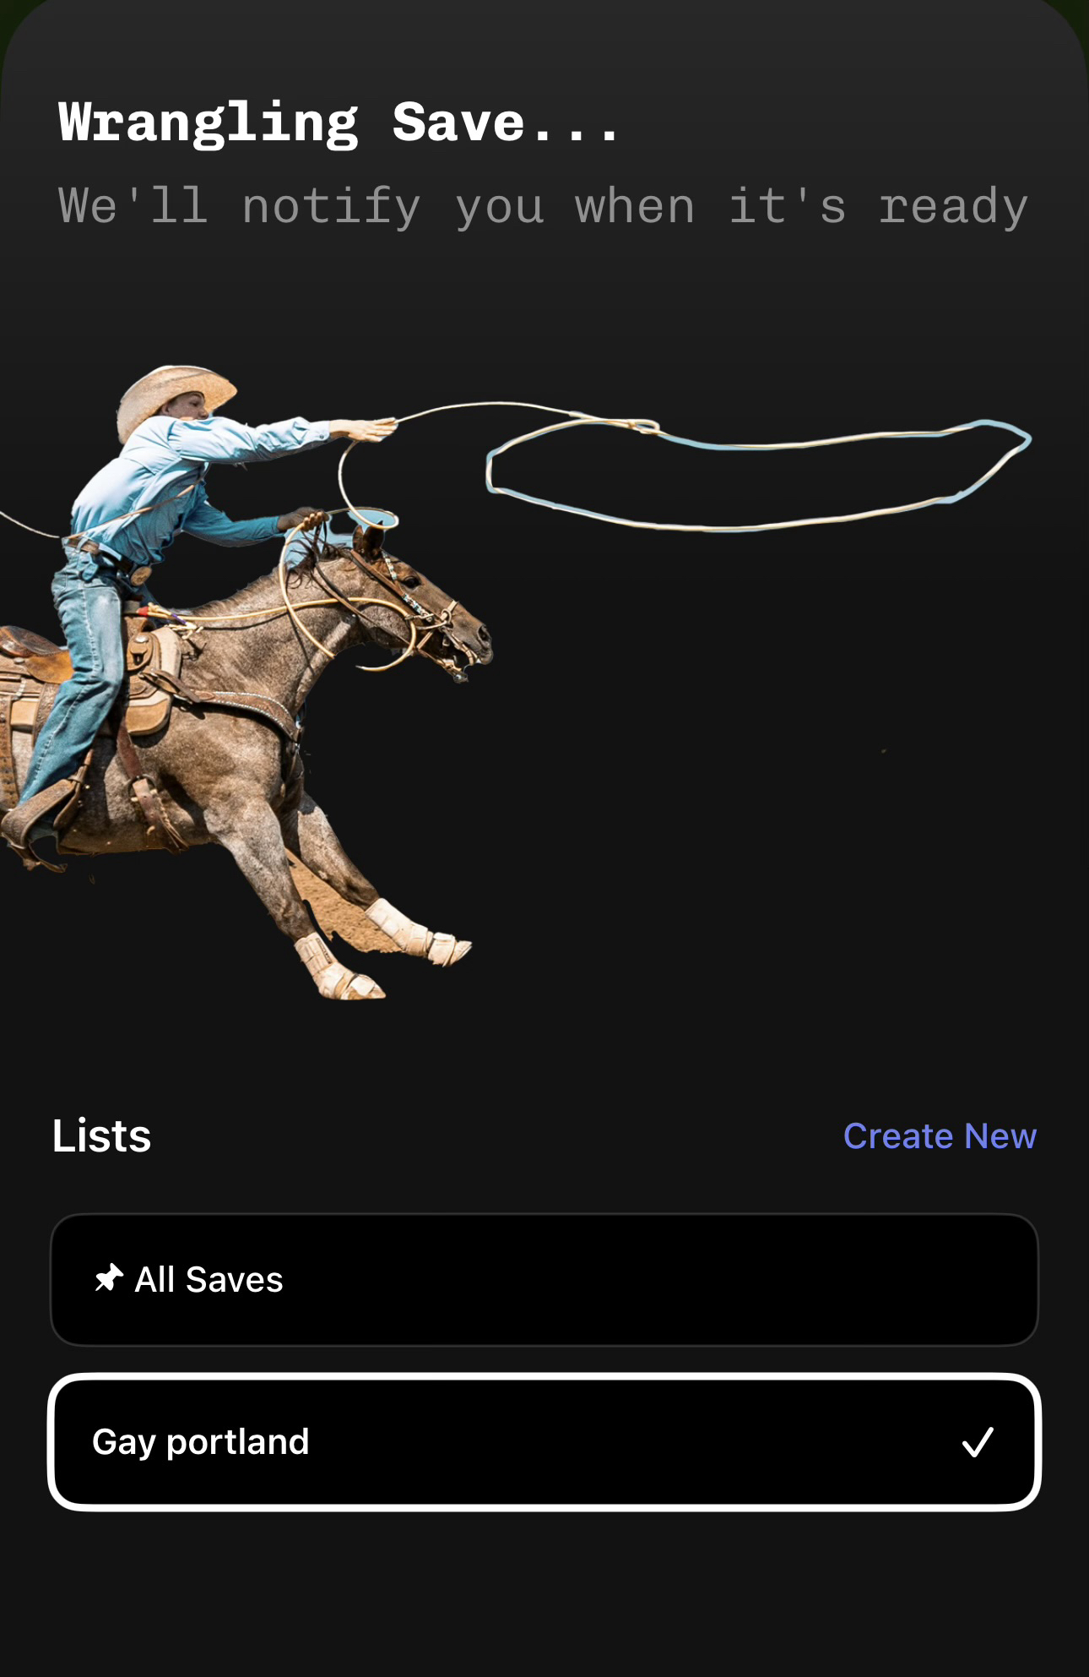
Task: Click the cowboy's straw hat
Action: [x=176, y=397]
